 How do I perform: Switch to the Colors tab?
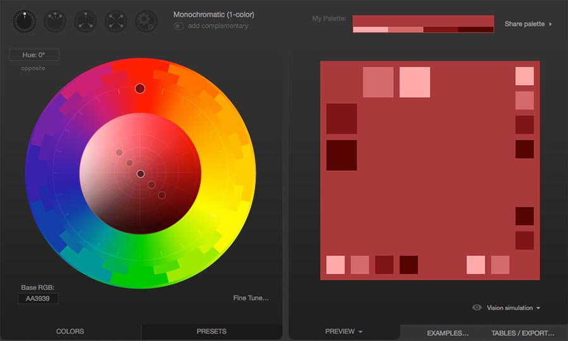point(70,332)
